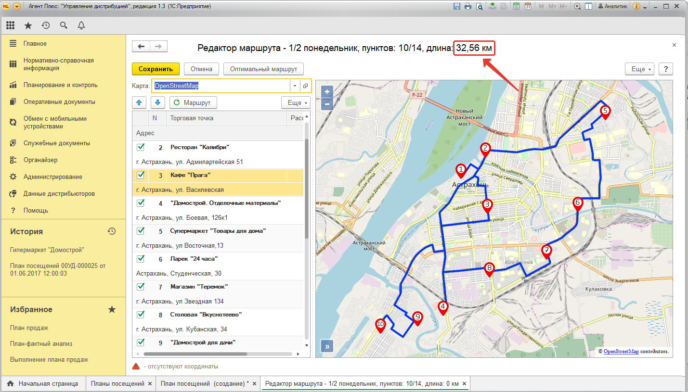688x392 pixels.
Task: Toggle checkbox for "Домострой. Отделочные материалы"
Action: point(141,203)
